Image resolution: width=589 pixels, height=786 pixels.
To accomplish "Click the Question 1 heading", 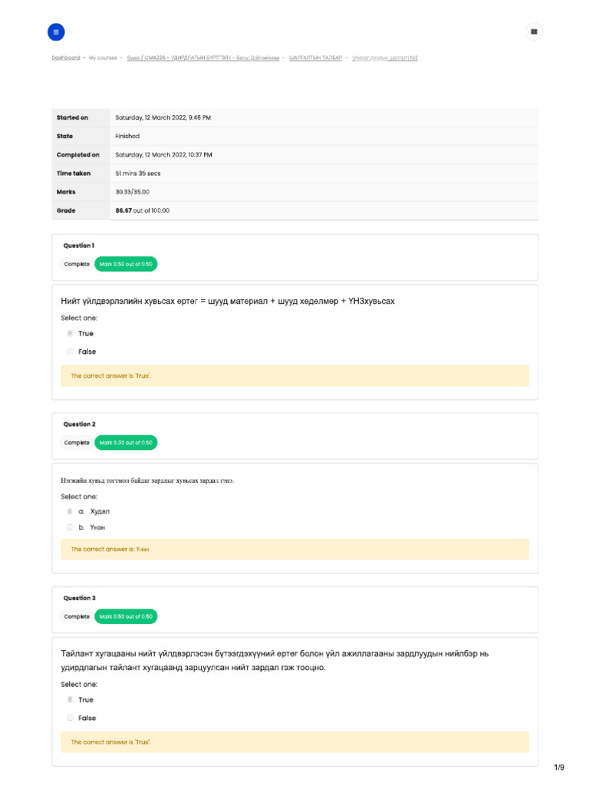I will 79,246.
